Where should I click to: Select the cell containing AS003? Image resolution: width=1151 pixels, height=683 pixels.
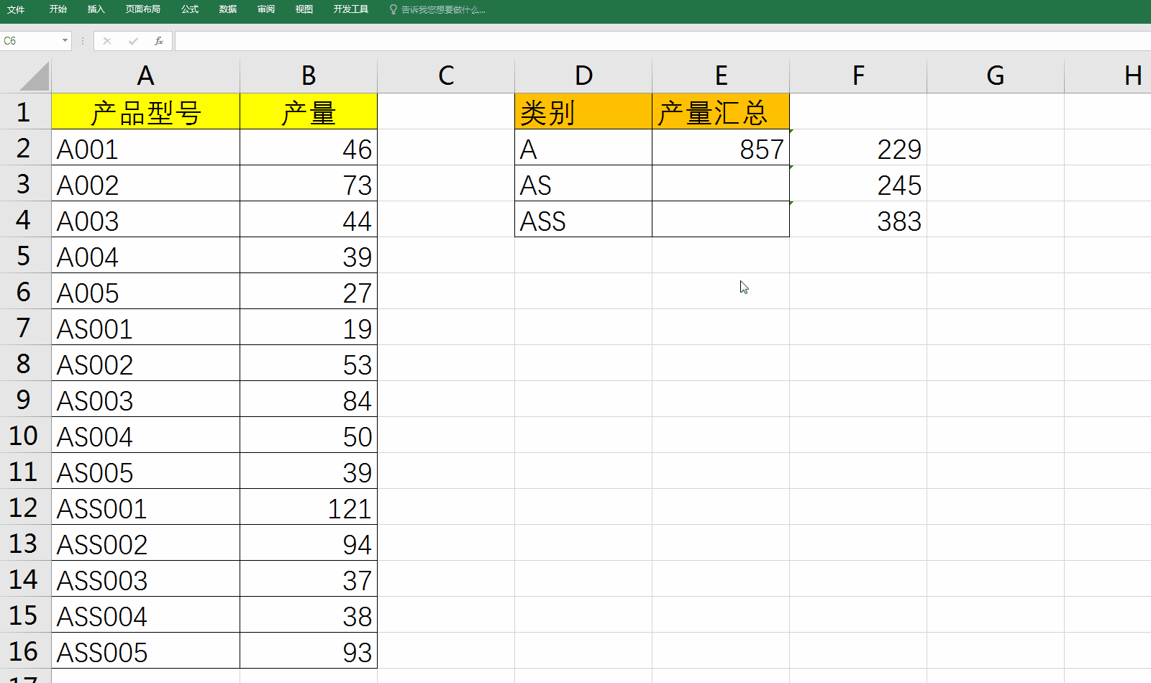pos(145,399)
